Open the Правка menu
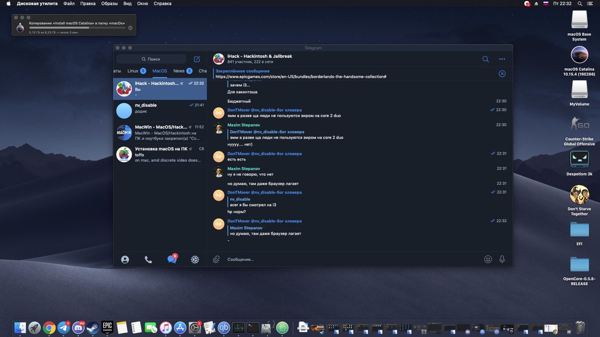The width and height of the screenshot is (600, 337). click(x=88, y=3)
